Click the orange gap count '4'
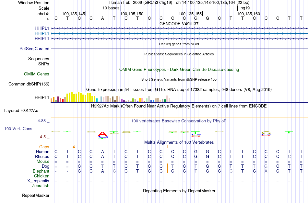Image resolution: width=308 pixels, height=203 pixels. 74,147
